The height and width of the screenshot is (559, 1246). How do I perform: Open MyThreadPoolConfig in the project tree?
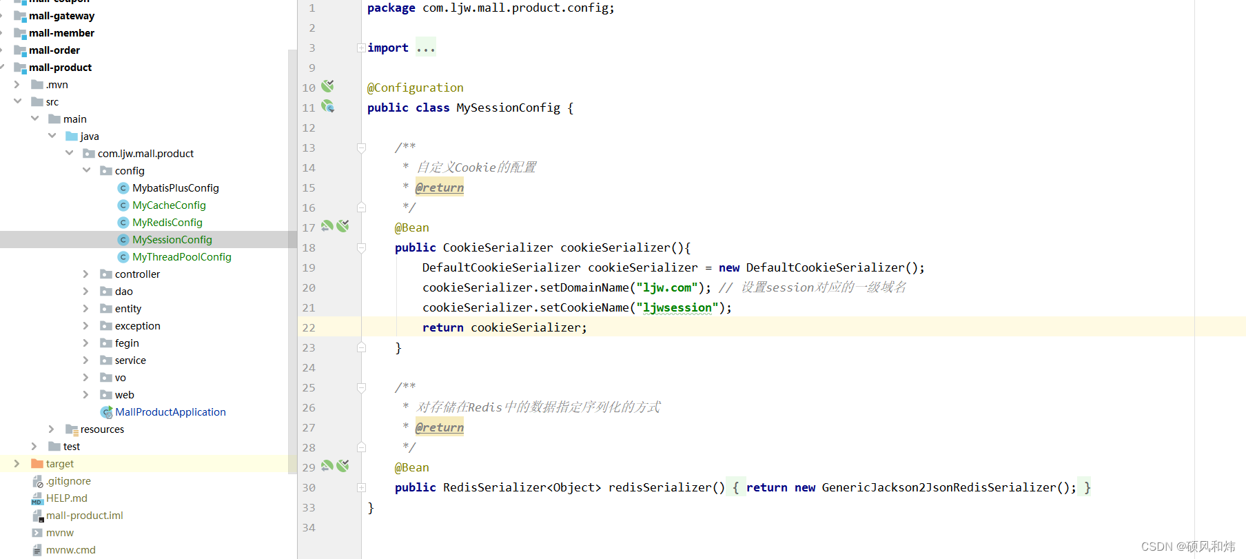[x=182, y=257]
